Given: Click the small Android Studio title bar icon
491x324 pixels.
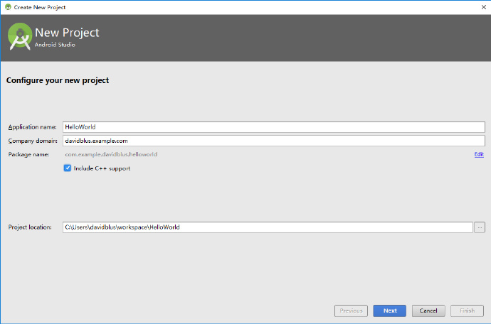Looking at the screenshot, I should pos(8,7).
